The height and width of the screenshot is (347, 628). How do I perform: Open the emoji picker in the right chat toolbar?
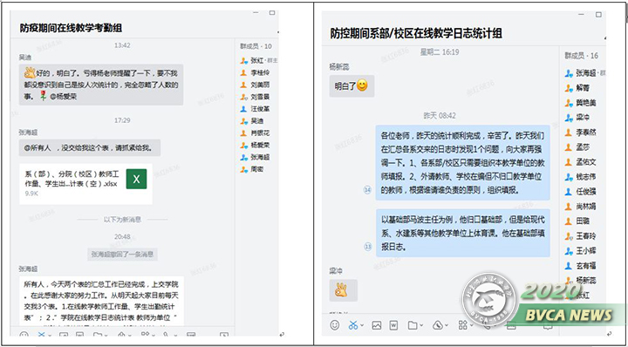point(335,325)
